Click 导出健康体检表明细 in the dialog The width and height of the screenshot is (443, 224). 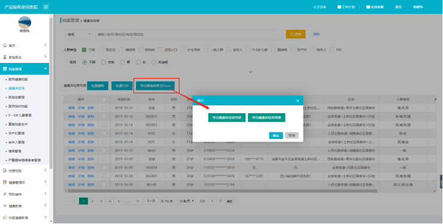(266, 117)
